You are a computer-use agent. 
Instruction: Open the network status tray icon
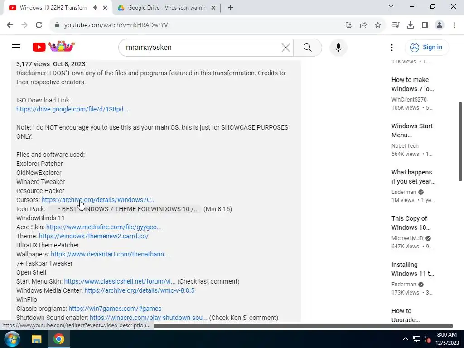coord(416,339)
